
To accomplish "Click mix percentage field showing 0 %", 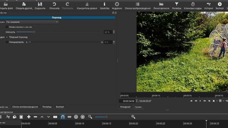I will pyautogui.click(x=108, y=42).
